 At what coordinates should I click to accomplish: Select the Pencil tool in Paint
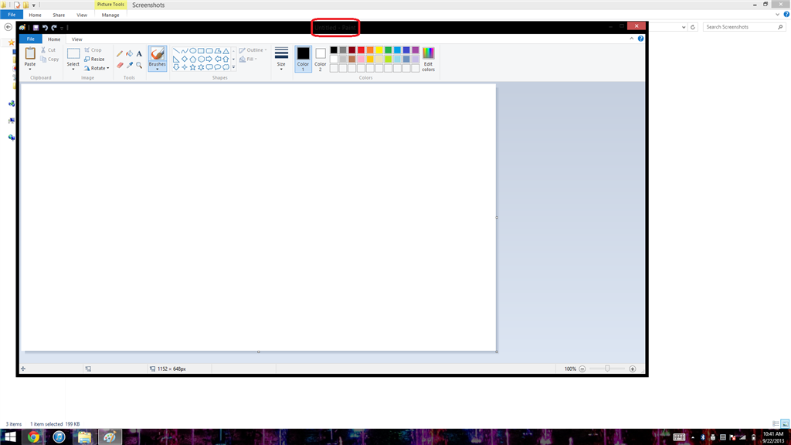(x=120, y=53)
